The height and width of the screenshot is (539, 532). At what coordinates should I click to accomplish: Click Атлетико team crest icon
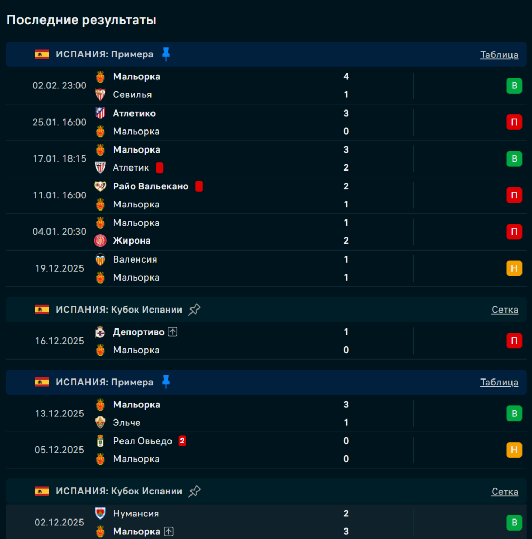click(100, 113)
